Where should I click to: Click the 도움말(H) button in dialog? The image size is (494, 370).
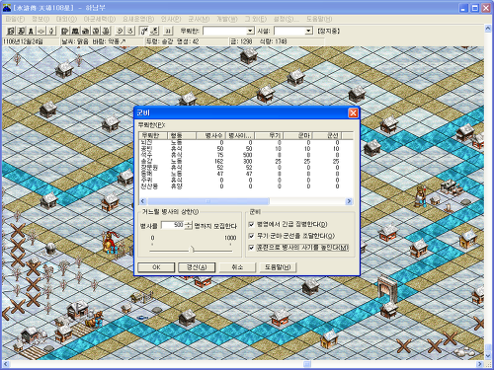278,267
